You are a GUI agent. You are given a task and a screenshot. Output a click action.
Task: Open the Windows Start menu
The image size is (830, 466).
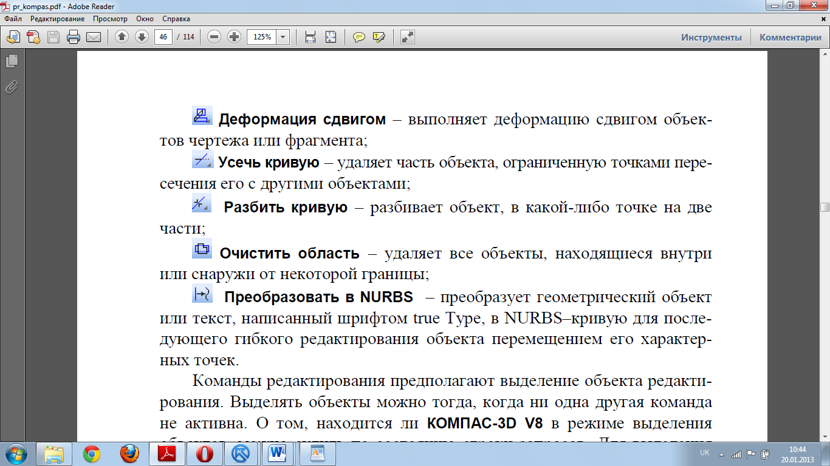tap(15, 453)
